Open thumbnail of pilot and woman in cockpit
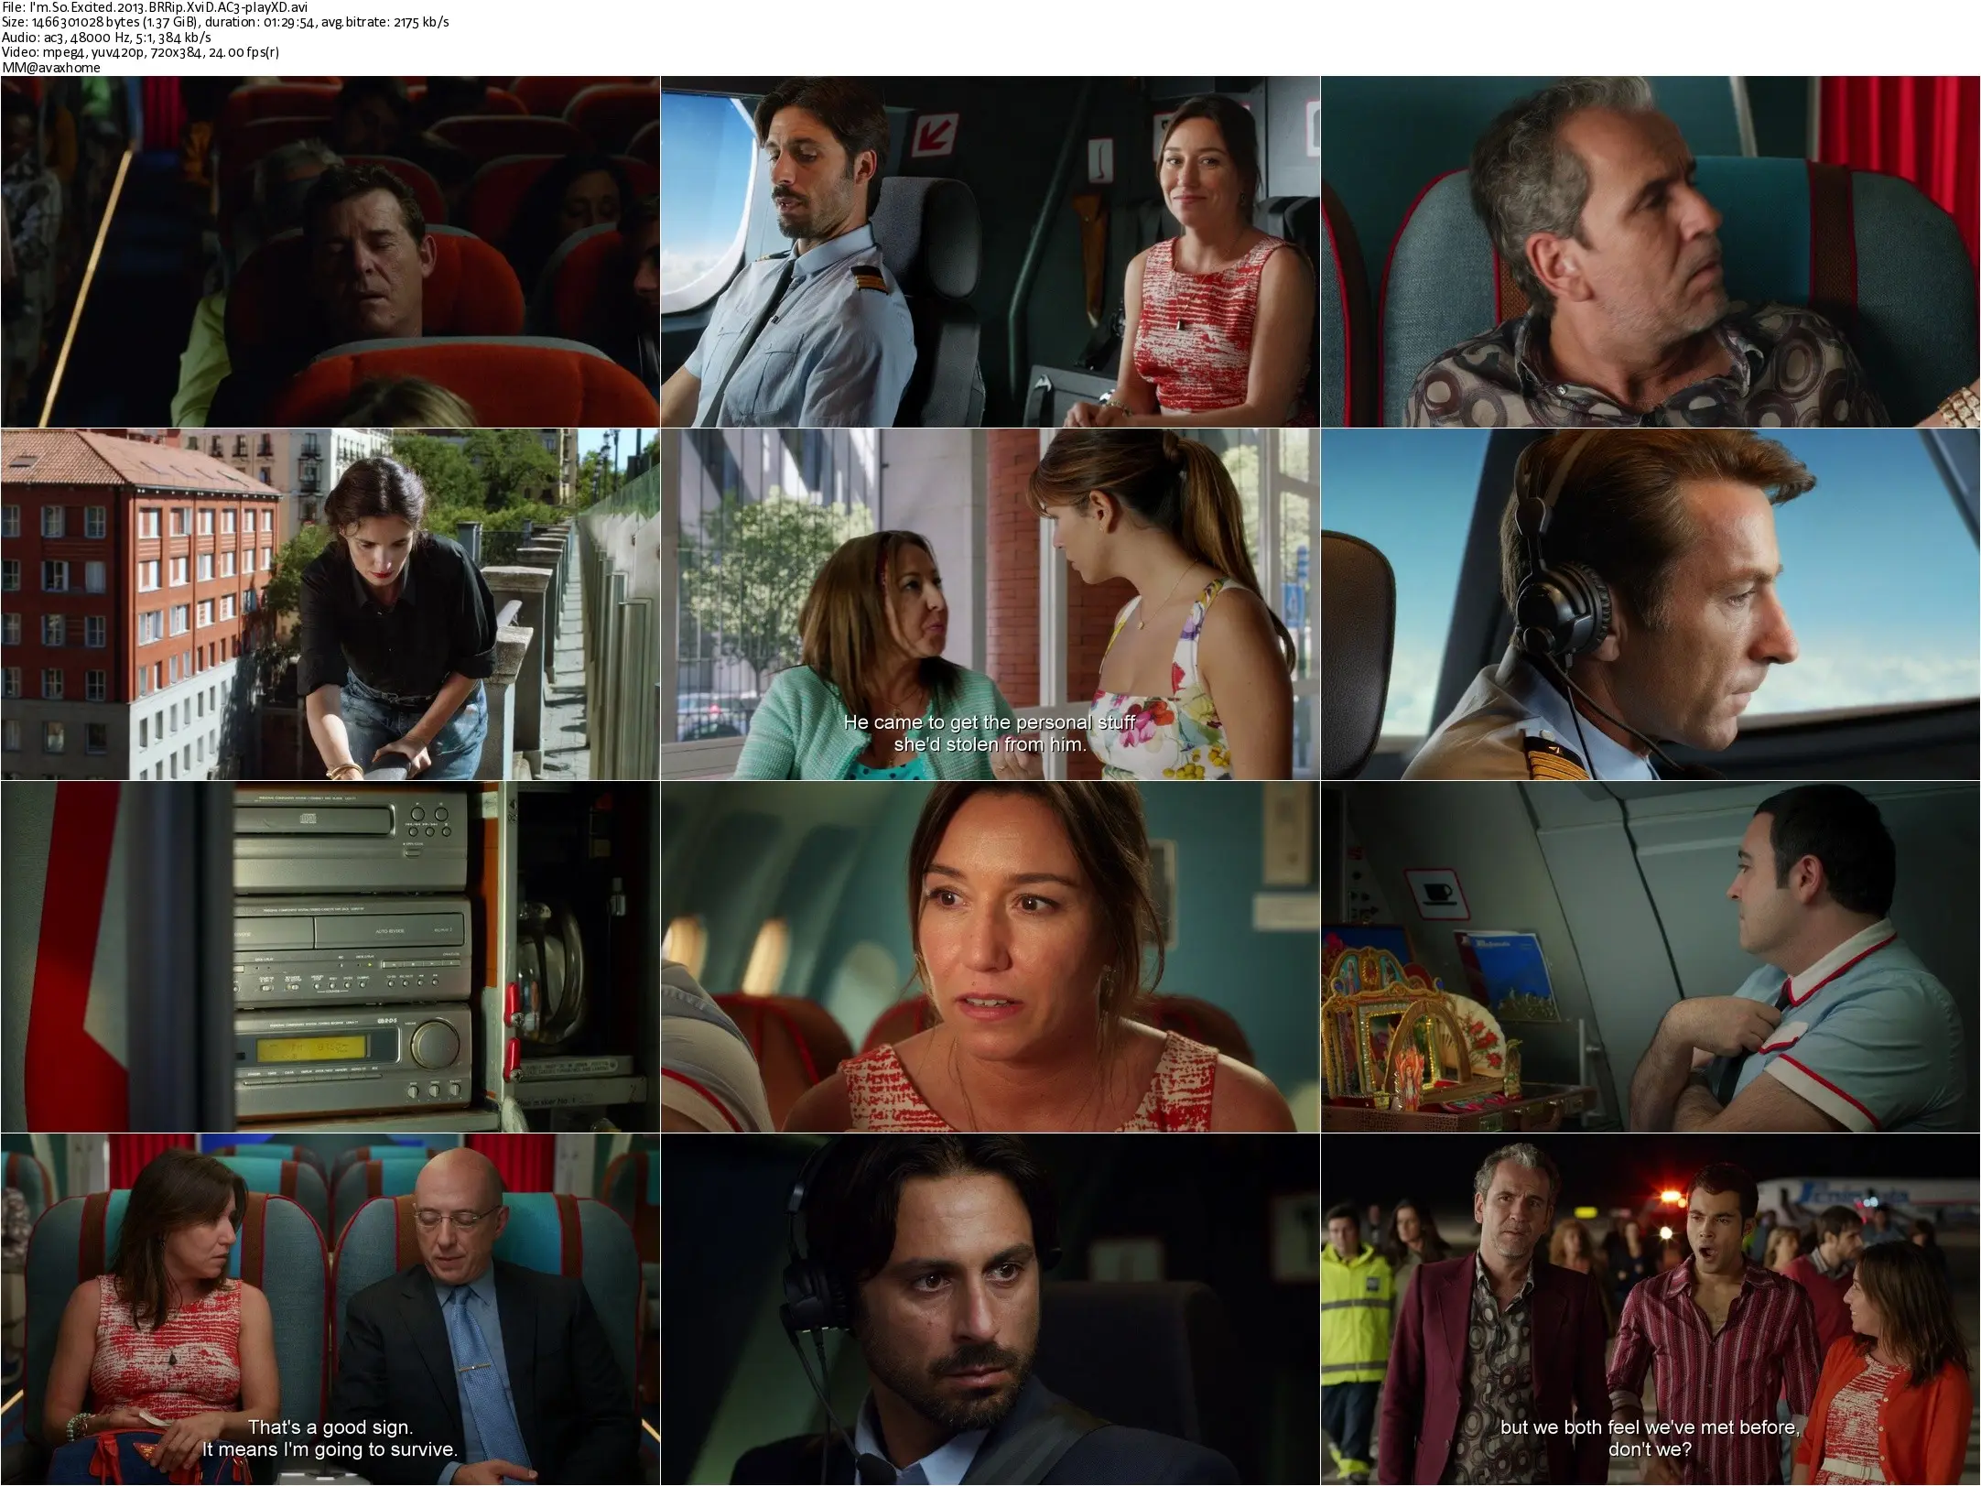The image size is (1981, 1486). [x=990, y=252]
